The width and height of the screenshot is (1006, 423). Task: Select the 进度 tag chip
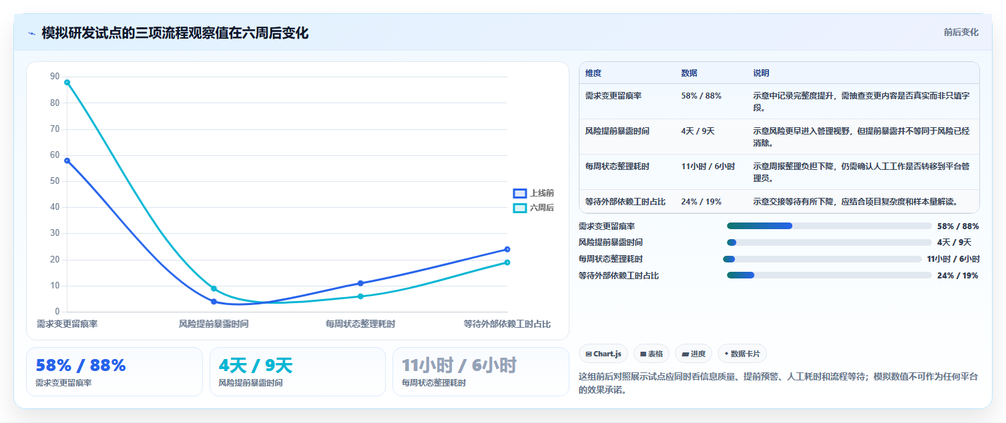pyautogui.click(x=693, y=354)
